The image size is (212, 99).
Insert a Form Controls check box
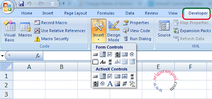coord(110,55)
